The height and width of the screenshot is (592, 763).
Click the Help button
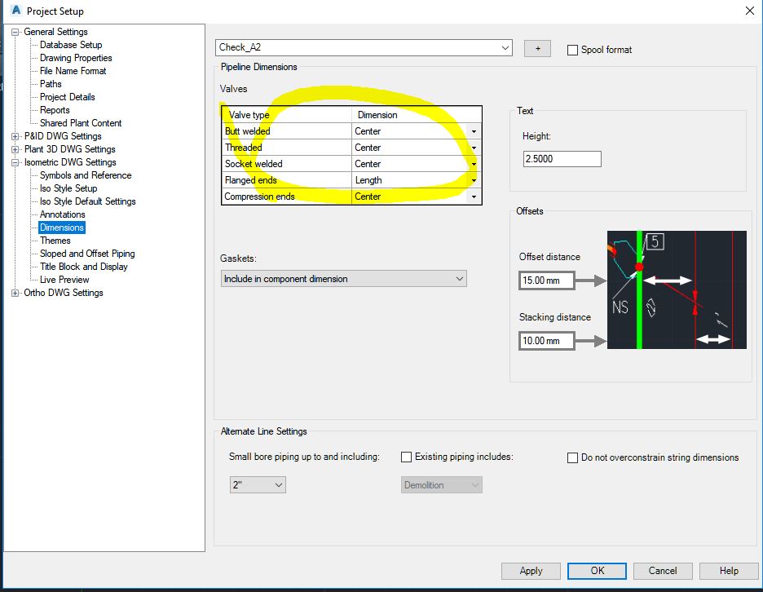click(729, 571)
